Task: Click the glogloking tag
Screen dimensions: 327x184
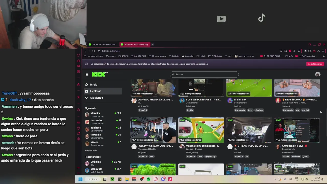Action: click(211, 157)
